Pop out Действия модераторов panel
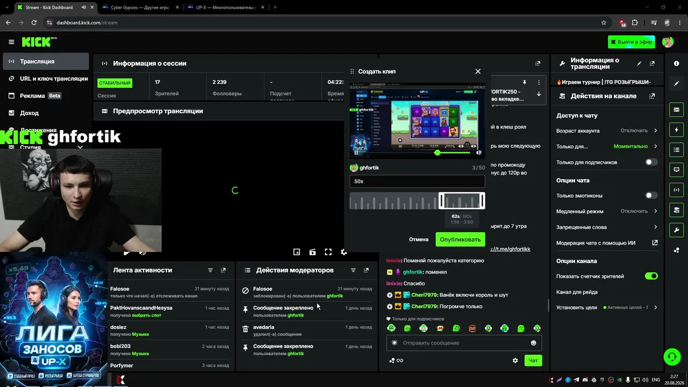Screen dimensions: 688x387 tap(366, 270)
